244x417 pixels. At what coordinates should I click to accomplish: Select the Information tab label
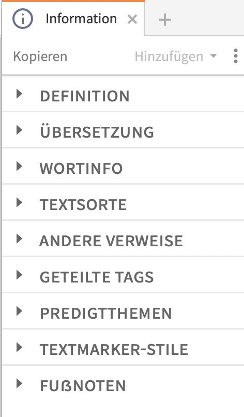click(81, 19)
